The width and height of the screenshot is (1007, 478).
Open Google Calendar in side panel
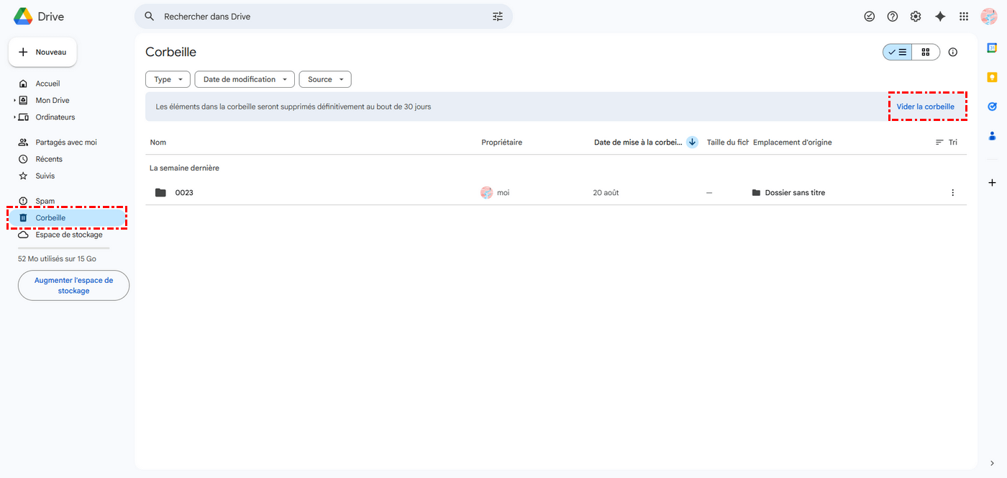993,48
